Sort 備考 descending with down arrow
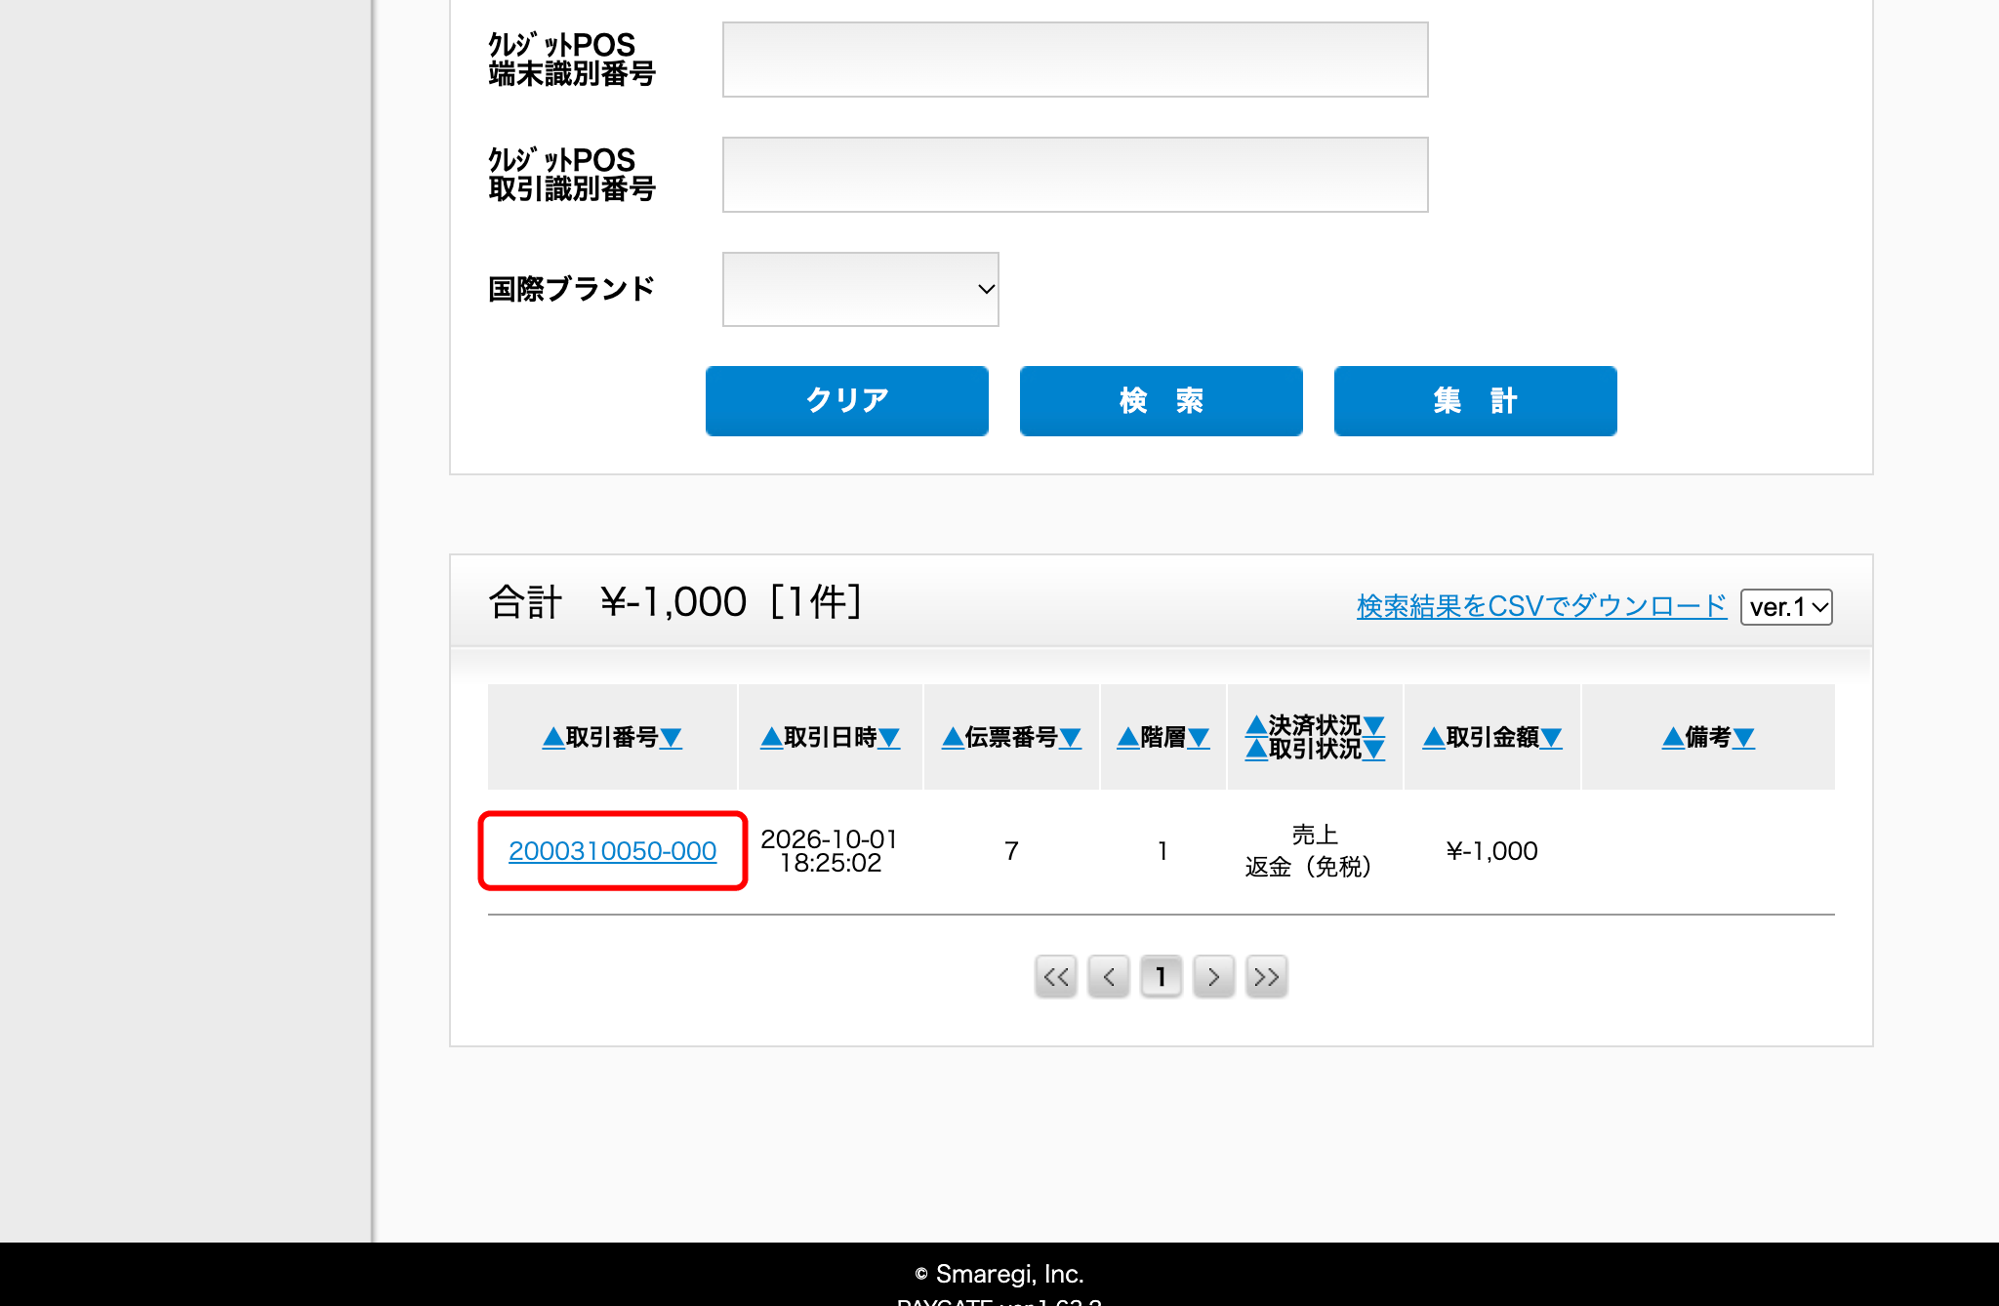The height and width of the screenshot is (1306, 1999). coord(1744,738)
